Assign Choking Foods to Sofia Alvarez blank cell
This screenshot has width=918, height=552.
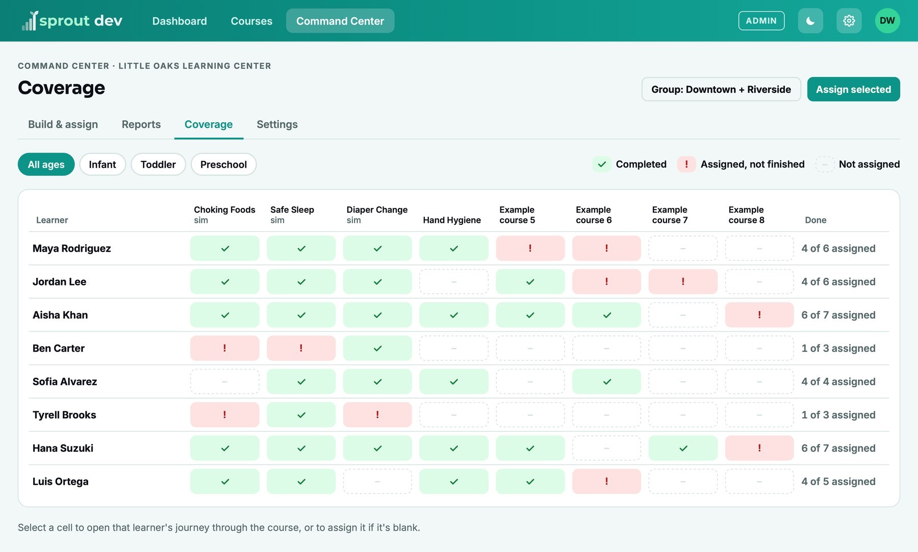pos(224,381)
